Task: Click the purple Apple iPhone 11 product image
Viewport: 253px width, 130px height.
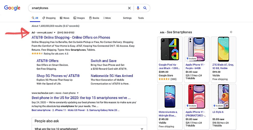Action: pyautogui.click(x=197, y=49)
